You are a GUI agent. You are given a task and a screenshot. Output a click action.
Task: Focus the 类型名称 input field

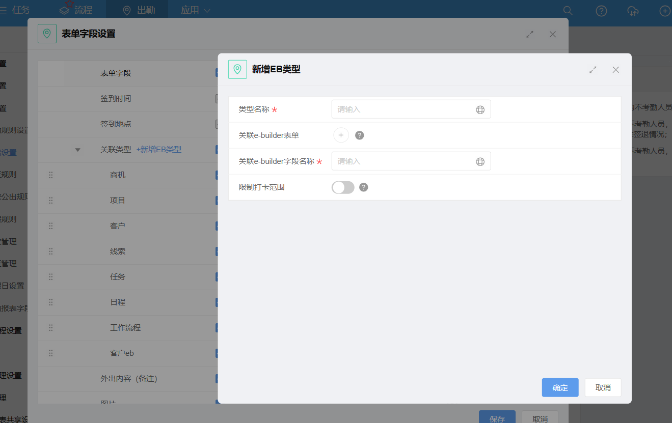411,109
